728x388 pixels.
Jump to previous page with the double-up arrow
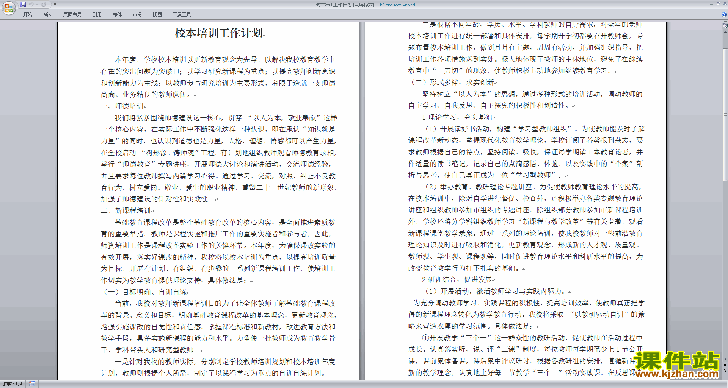tap(725, 365)
